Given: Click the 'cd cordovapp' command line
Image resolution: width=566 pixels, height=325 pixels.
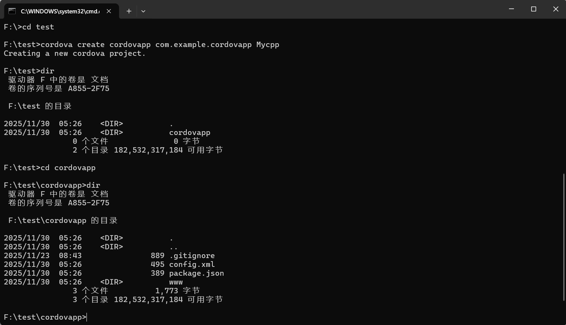Looking at the screenshot, I should point(50,167).
